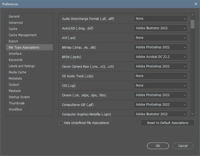Image resolution: width=200 pixels, height=156 pixels.
Task: Click the file associations scrollbar thumb
Action: click(x=193, y=24)
